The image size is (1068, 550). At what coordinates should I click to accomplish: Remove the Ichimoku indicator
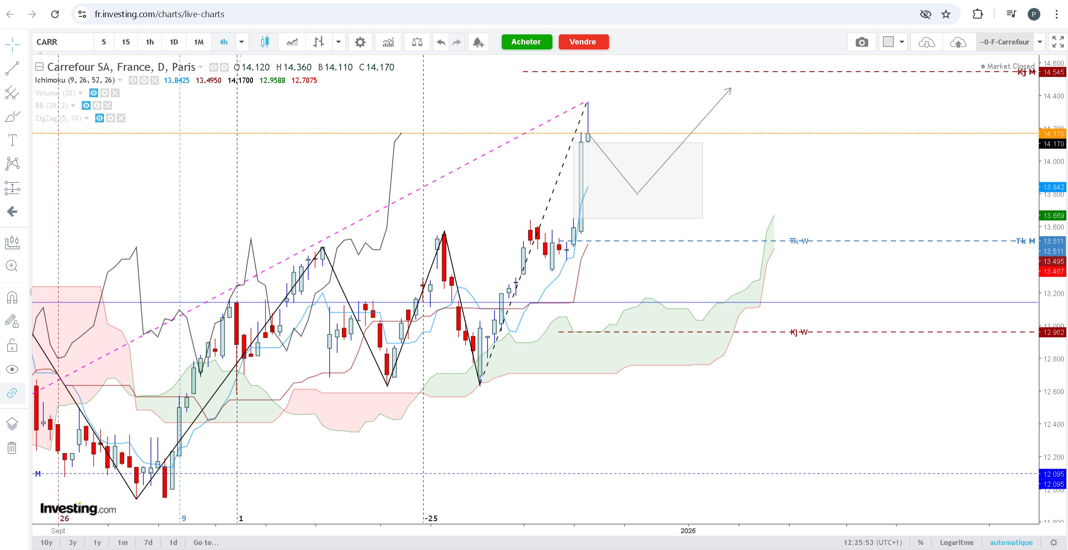coord(155,80)
